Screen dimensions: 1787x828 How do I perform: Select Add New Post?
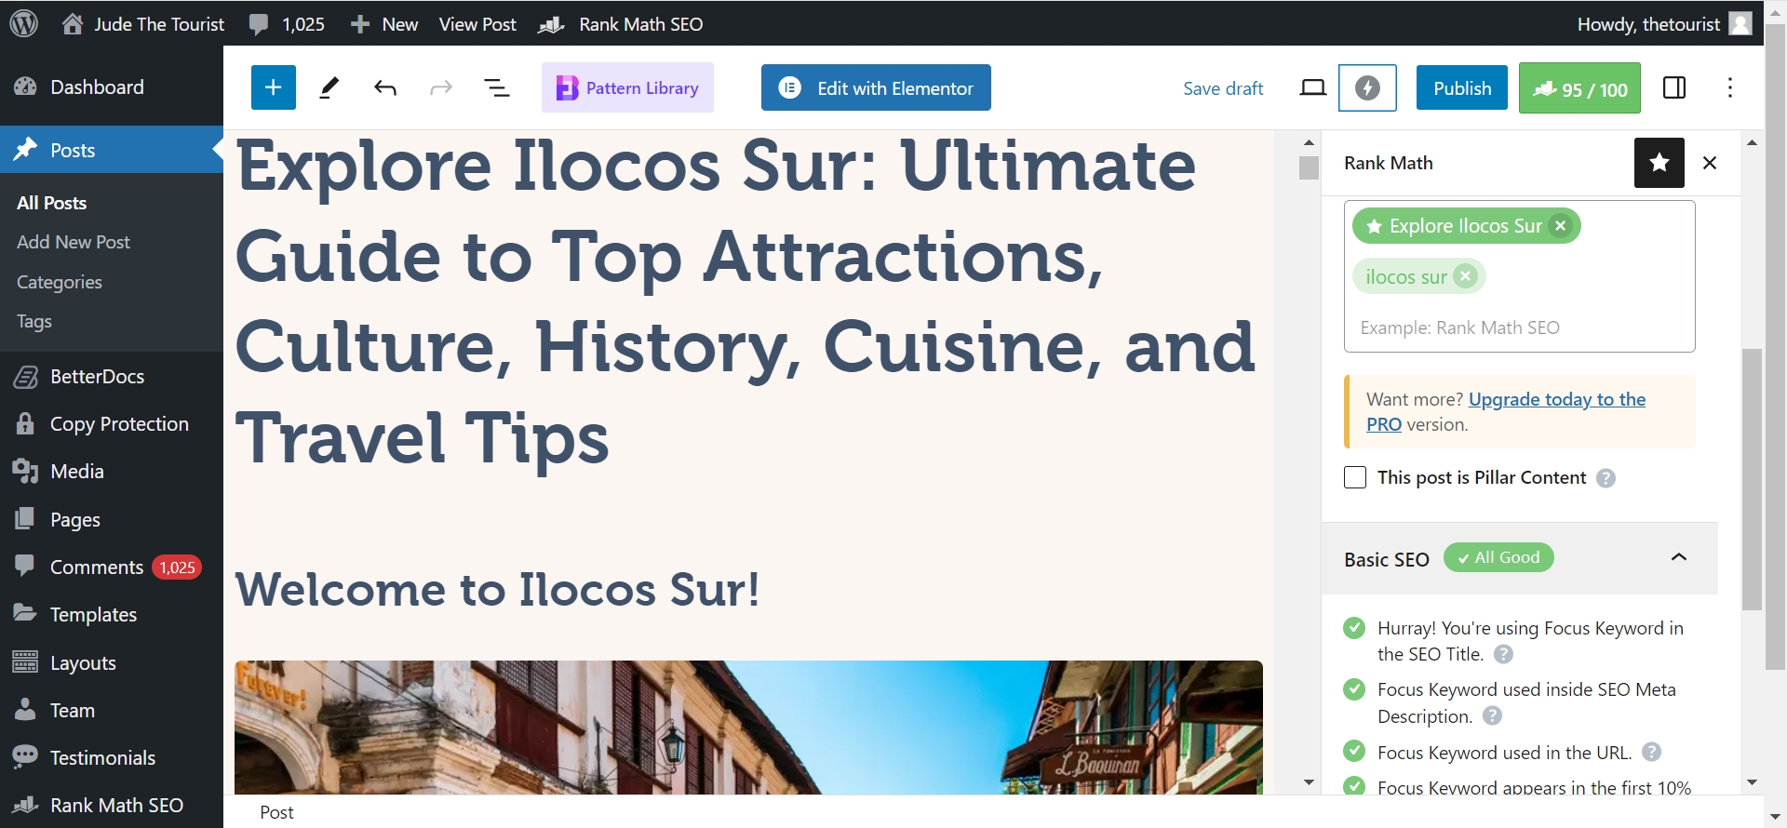pyautogui.click(x=74, y=242)
